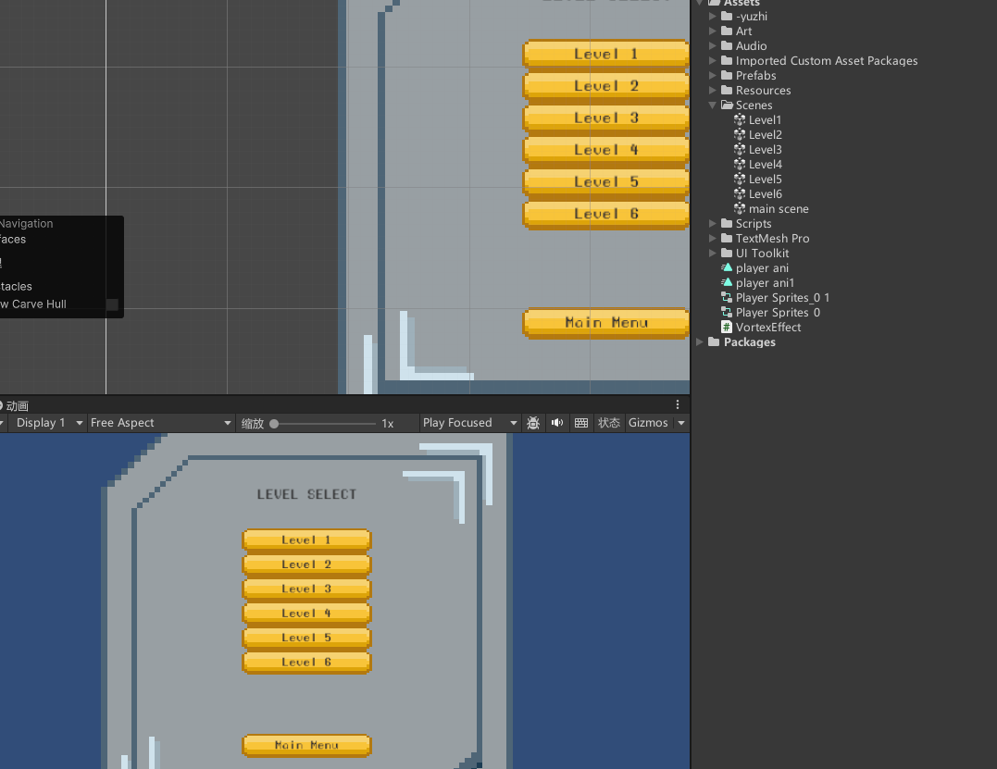Expand the Resources folder arrow
997x769 pixels.
(x=713, y=91)
